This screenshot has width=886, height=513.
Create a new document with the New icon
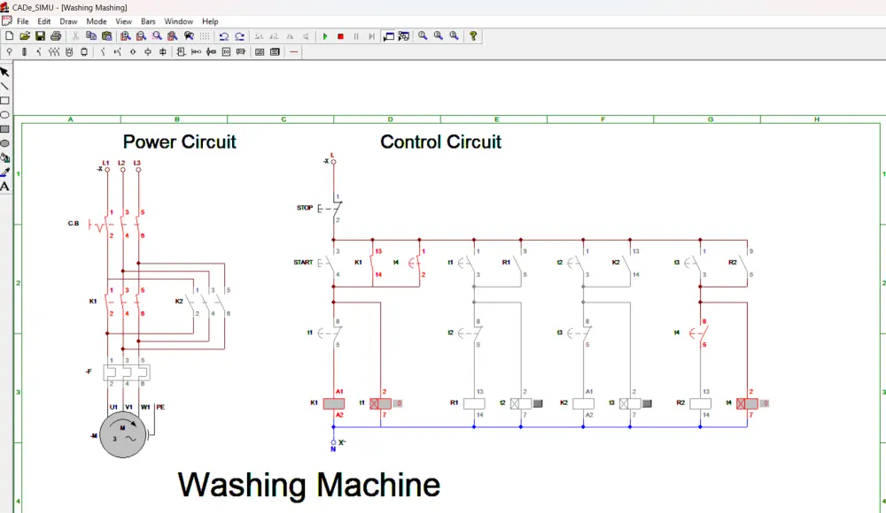click(9, 36)
